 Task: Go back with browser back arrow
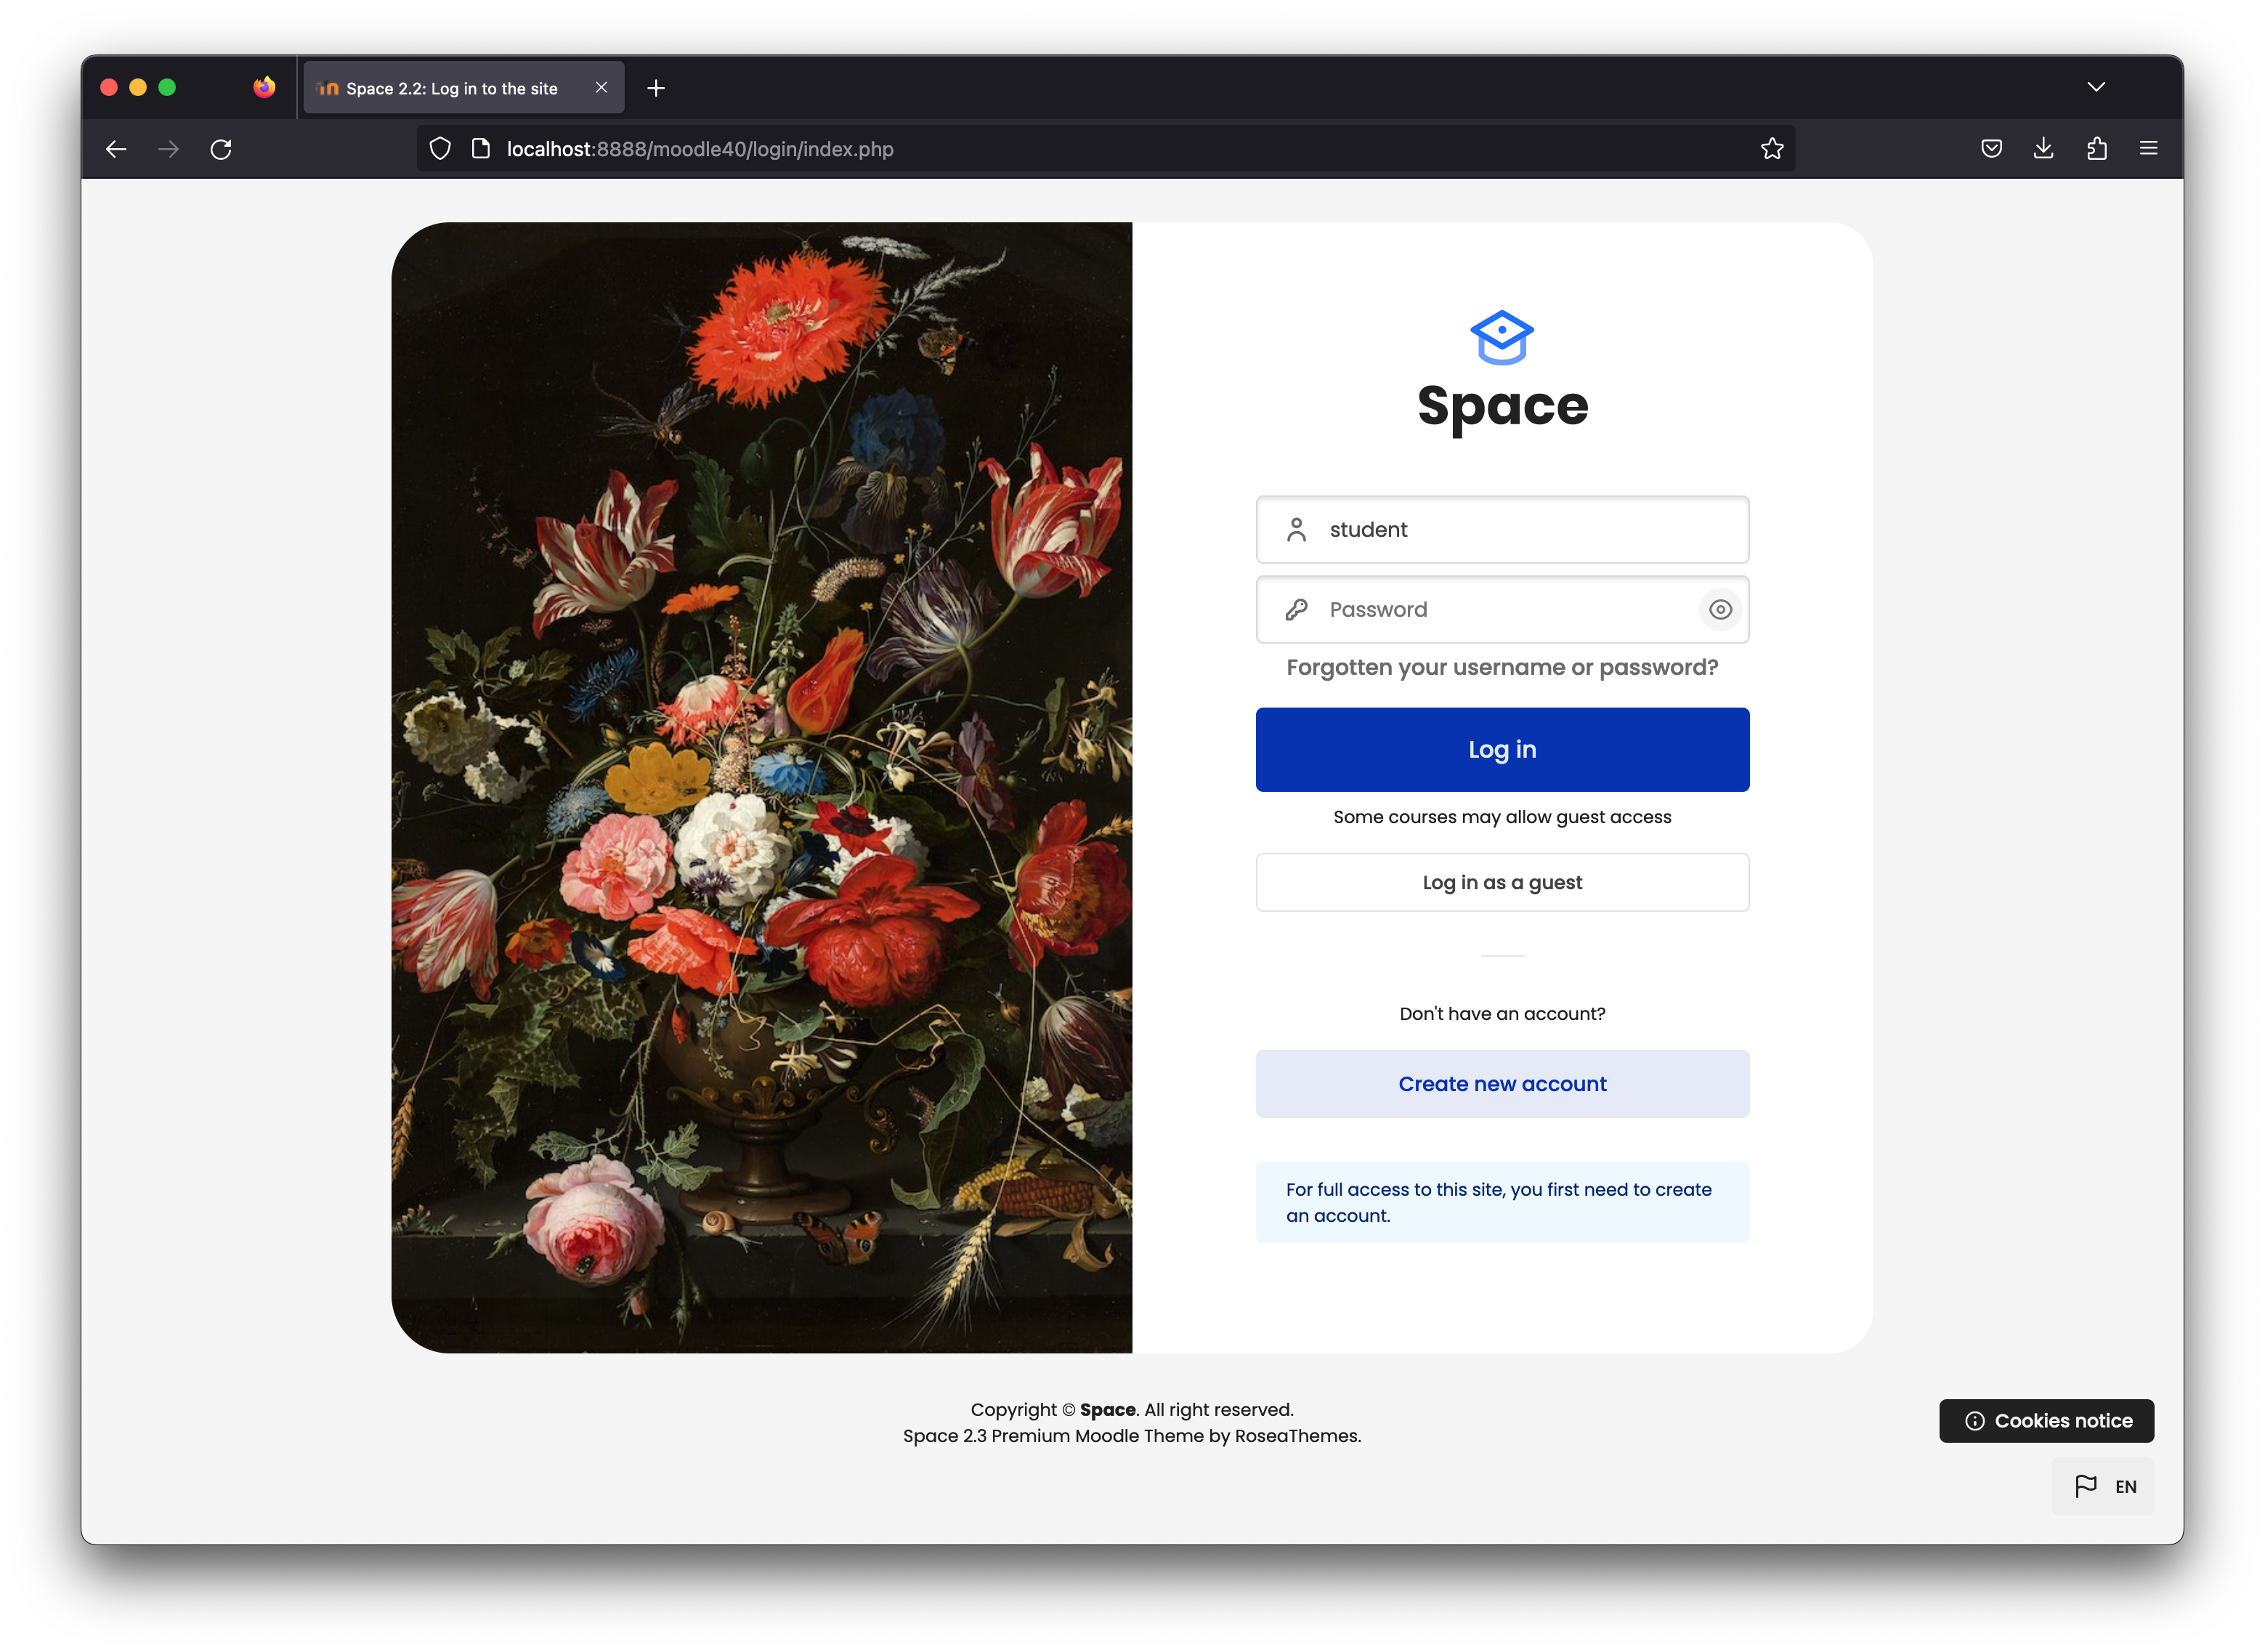(x=116, y=149)
